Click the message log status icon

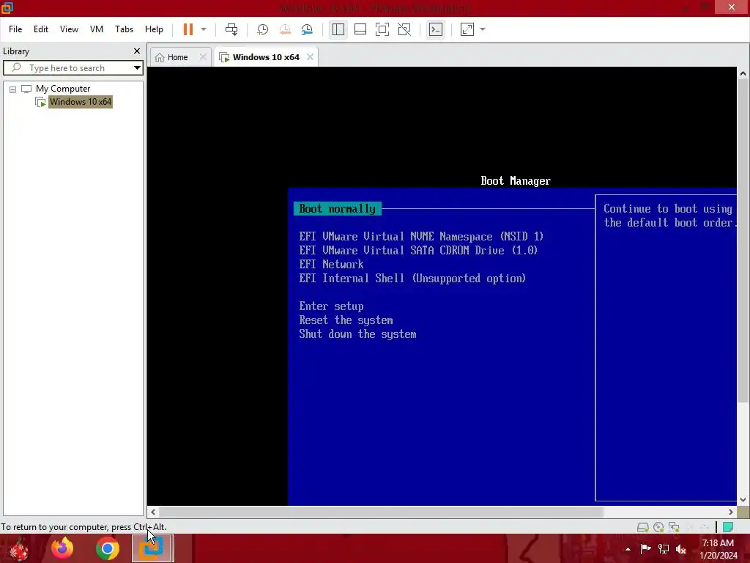(728, 527)
